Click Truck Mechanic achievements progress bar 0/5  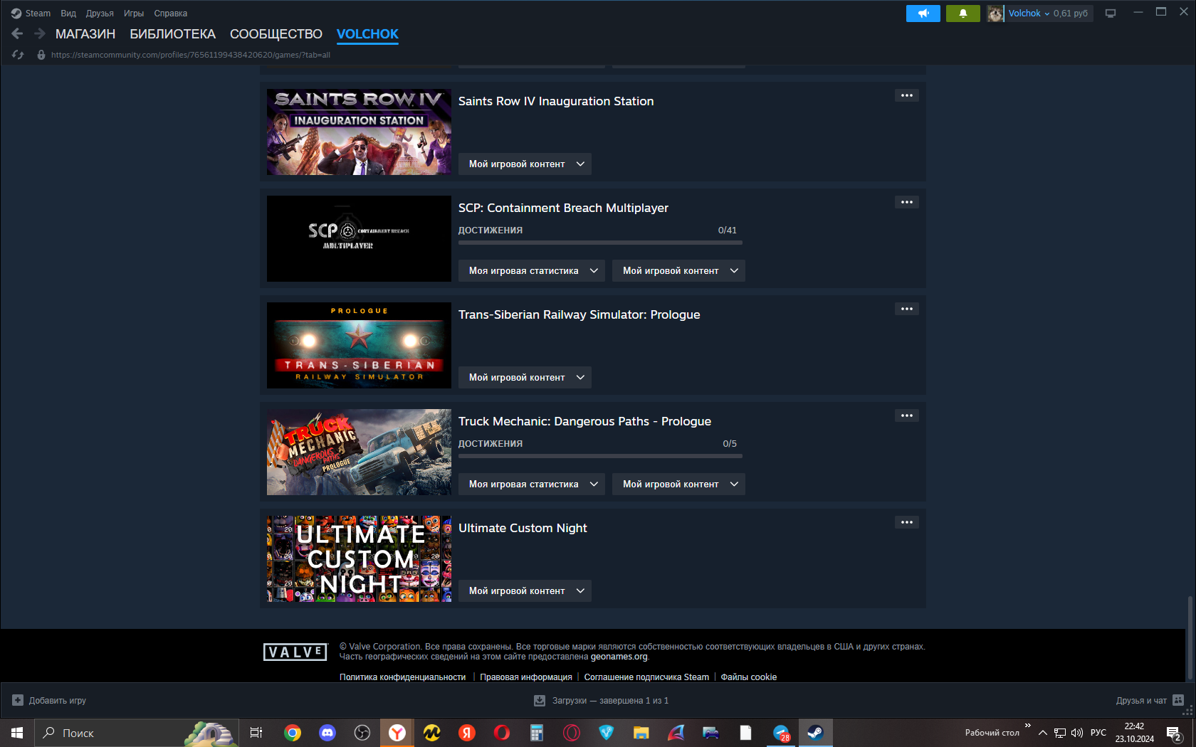pyautogui.click(x=600, y=456)
